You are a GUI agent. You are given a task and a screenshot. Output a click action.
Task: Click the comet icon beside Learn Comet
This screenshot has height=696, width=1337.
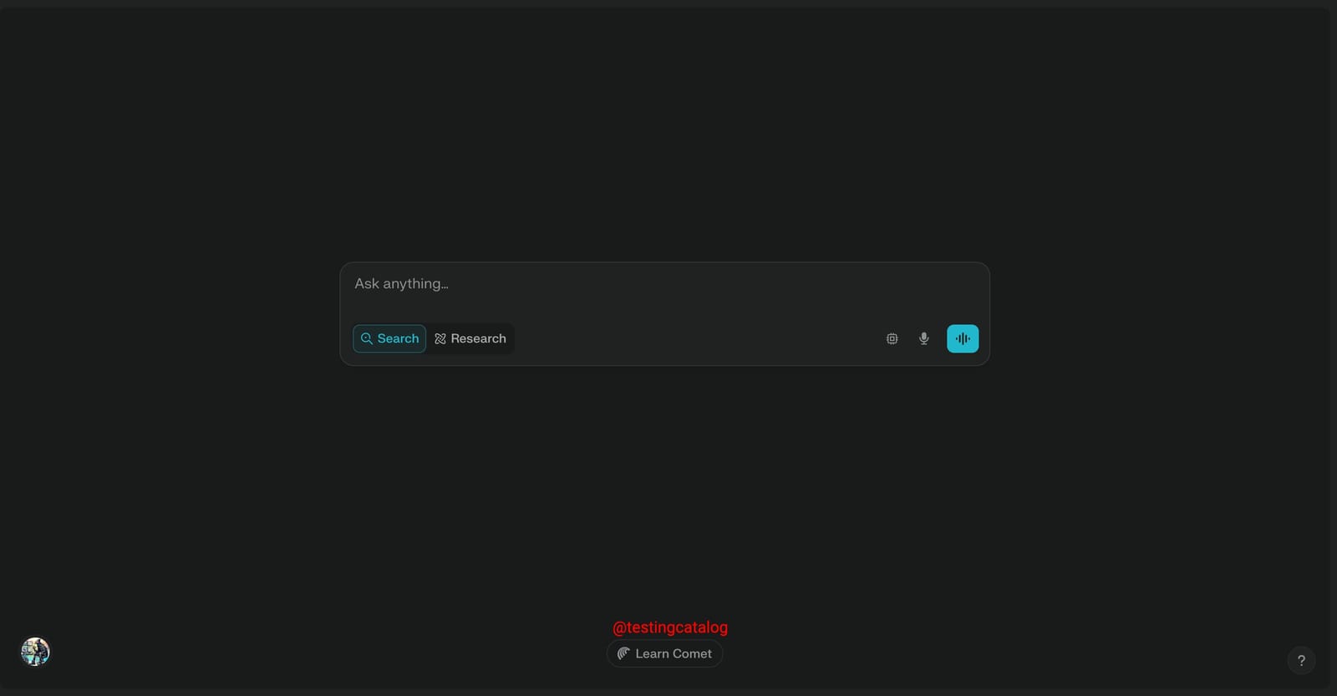click(623, 653)
